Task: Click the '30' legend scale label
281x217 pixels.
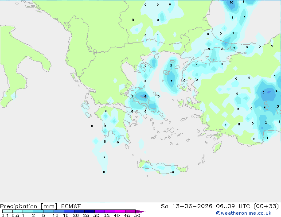Action: pyautogui.click(x=96, y=215)
